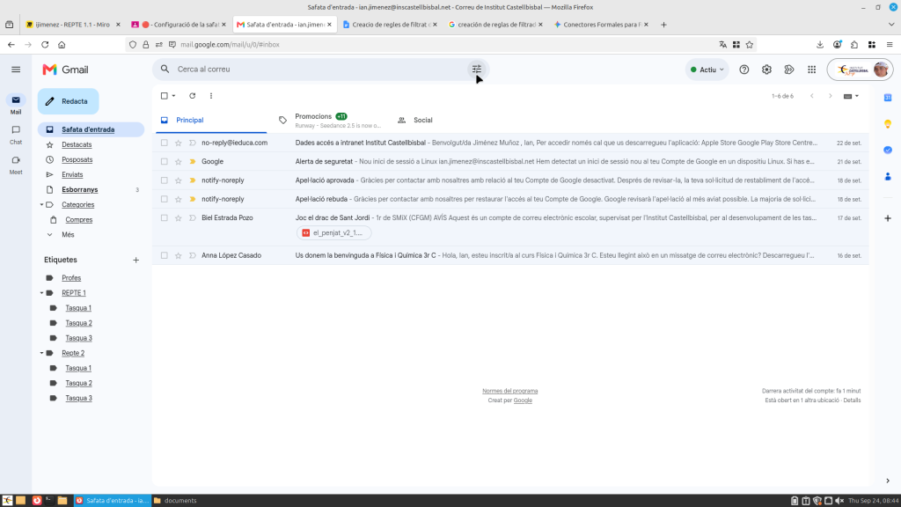
Task: Switch to the REPTE 1.1 Miro browser tab
Action: click(72, 25)
